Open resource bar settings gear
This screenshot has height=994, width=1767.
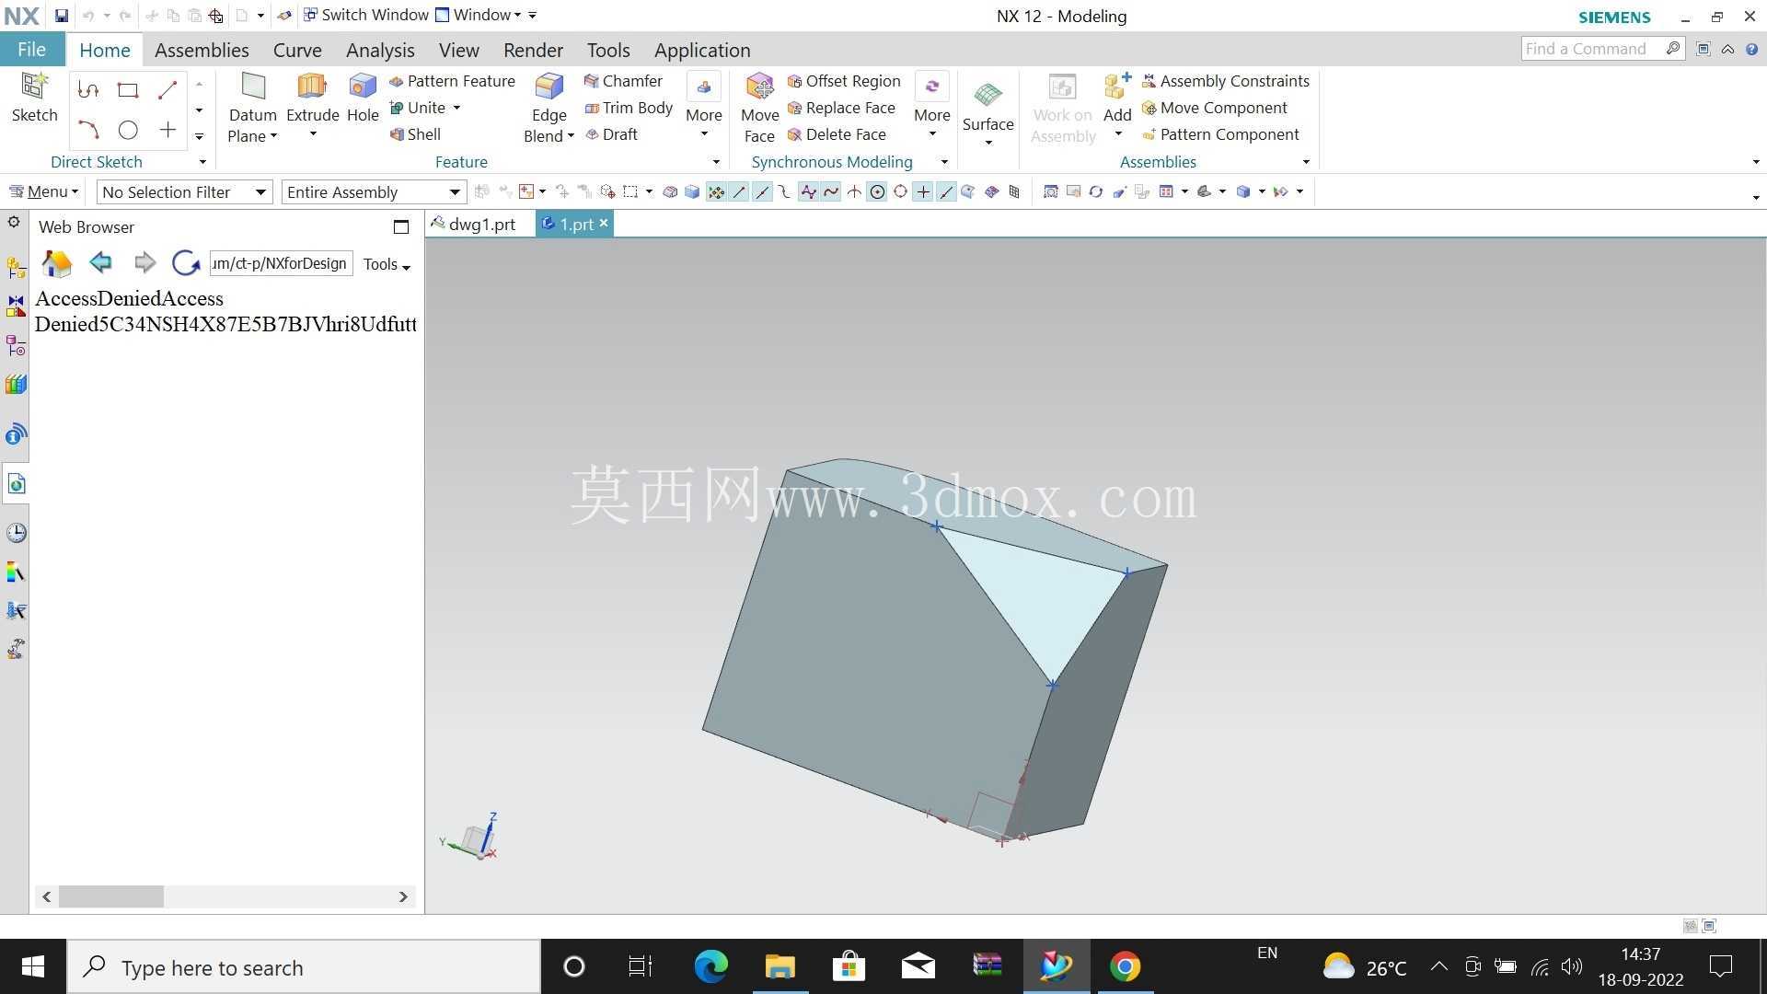point(14,222)
